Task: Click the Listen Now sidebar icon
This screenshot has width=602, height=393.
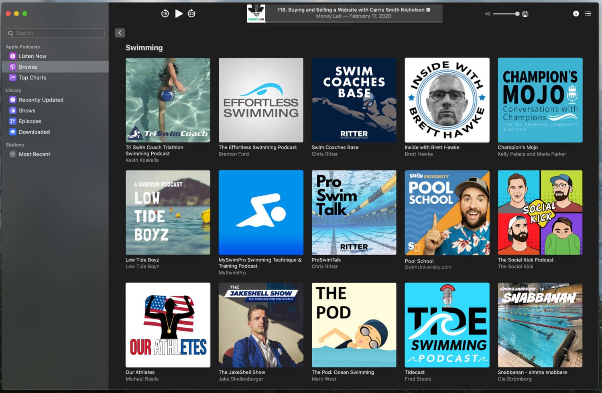Action: [x=13, y=56]
